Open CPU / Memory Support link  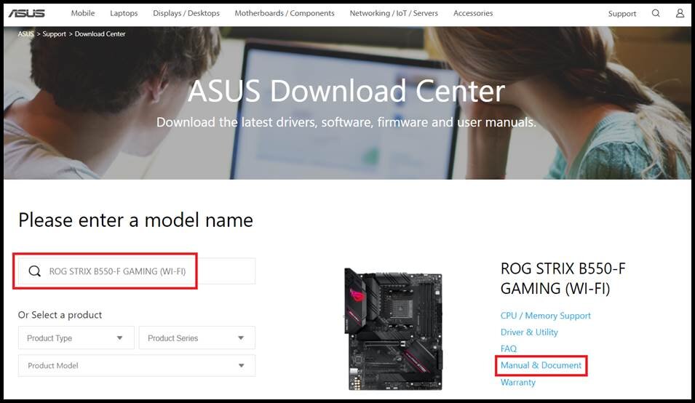click(x=546, y=316)
